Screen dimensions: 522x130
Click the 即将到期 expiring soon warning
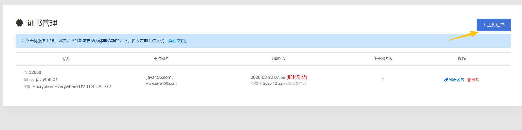coord(297,77)
